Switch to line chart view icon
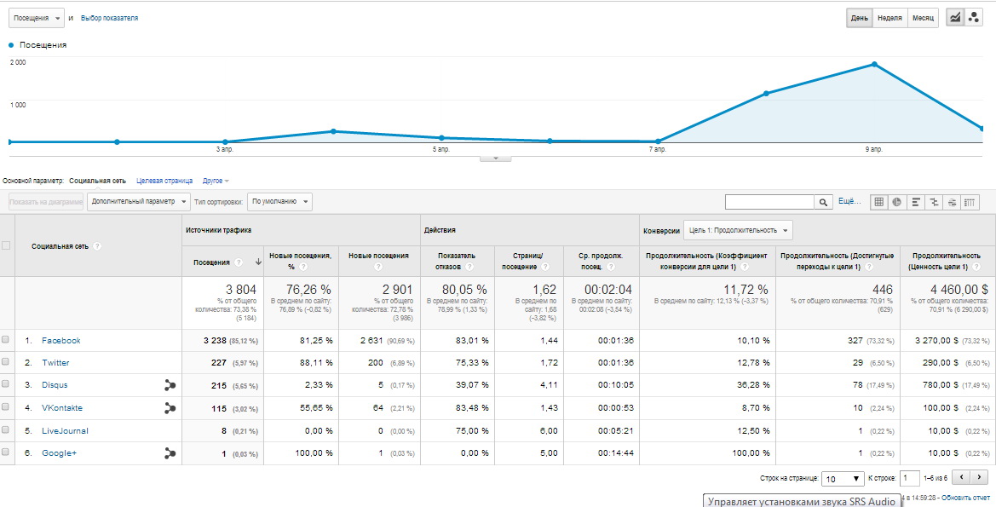996x507 pixels. [955, 18]
